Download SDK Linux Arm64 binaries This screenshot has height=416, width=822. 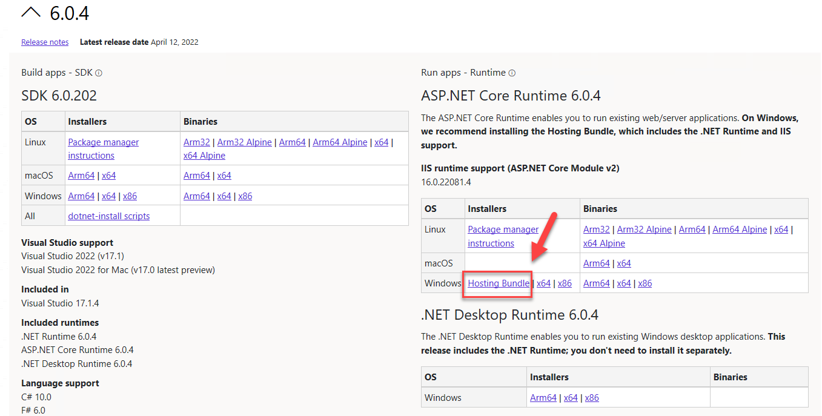click(293, 142)
